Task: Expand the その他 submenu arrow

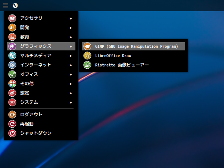Action: pyautogui.click(x=71, y=84)
